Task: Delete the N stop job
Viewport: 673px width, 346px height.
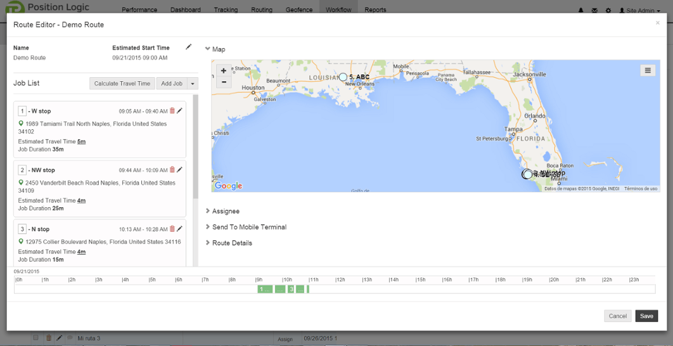Action: pos(172,229)
